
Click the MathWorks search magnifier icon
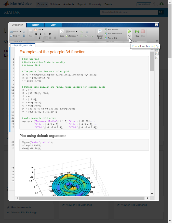click(160, 12)
